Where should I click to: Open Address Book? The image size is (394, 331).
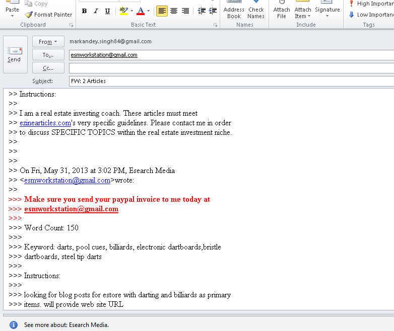coord(234,10)
